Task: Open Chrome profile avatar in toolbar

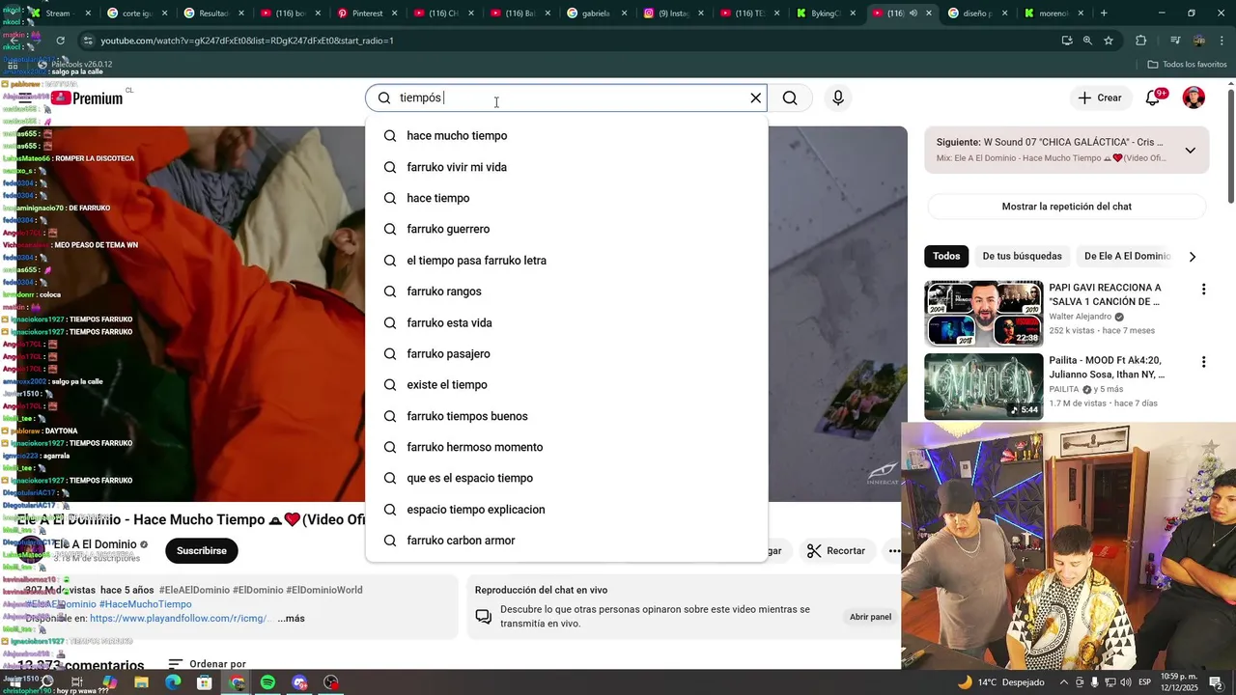Action: tap(1199, 41)
